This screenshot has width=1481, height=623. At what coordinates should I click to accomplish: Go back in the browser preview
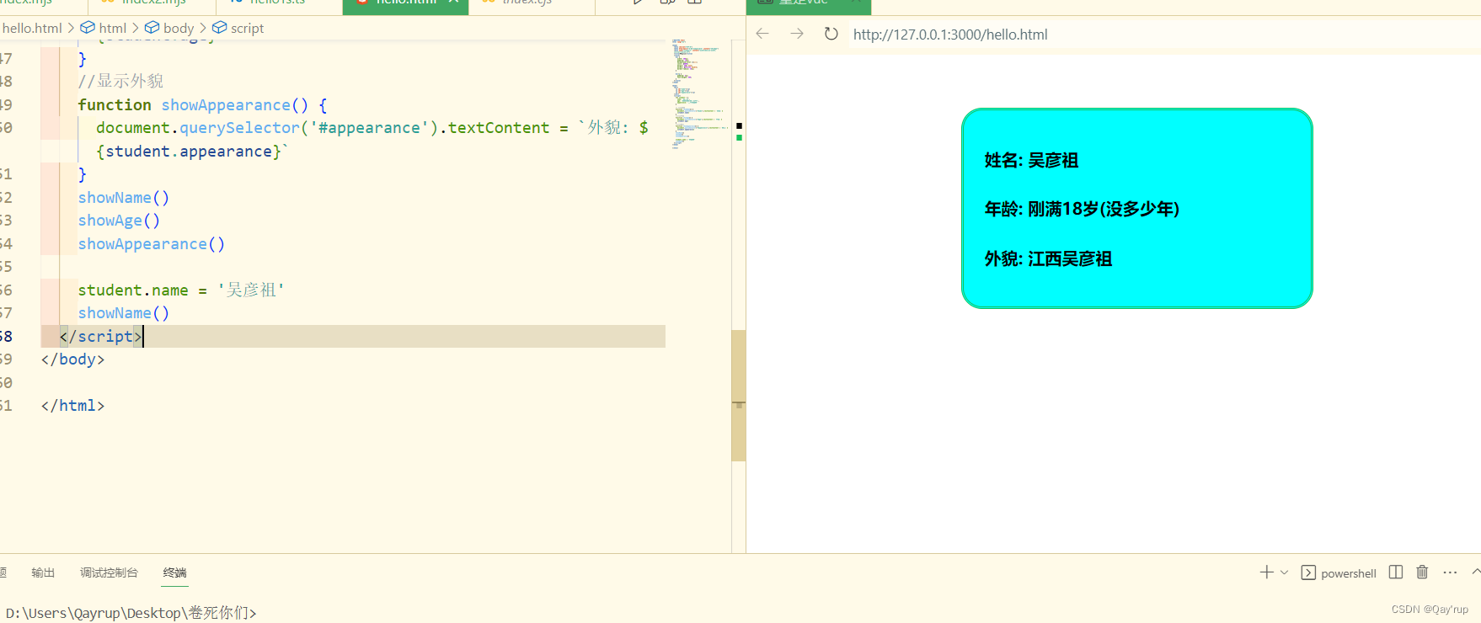[762, 34]
